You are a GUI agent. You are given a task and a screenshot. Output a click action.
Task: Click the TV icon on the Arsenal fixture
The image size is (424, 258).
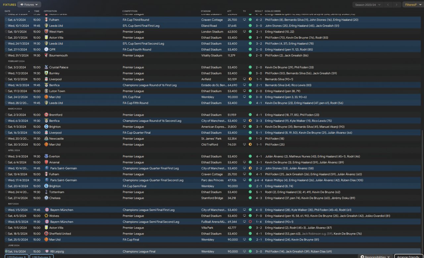pos(244,162)
